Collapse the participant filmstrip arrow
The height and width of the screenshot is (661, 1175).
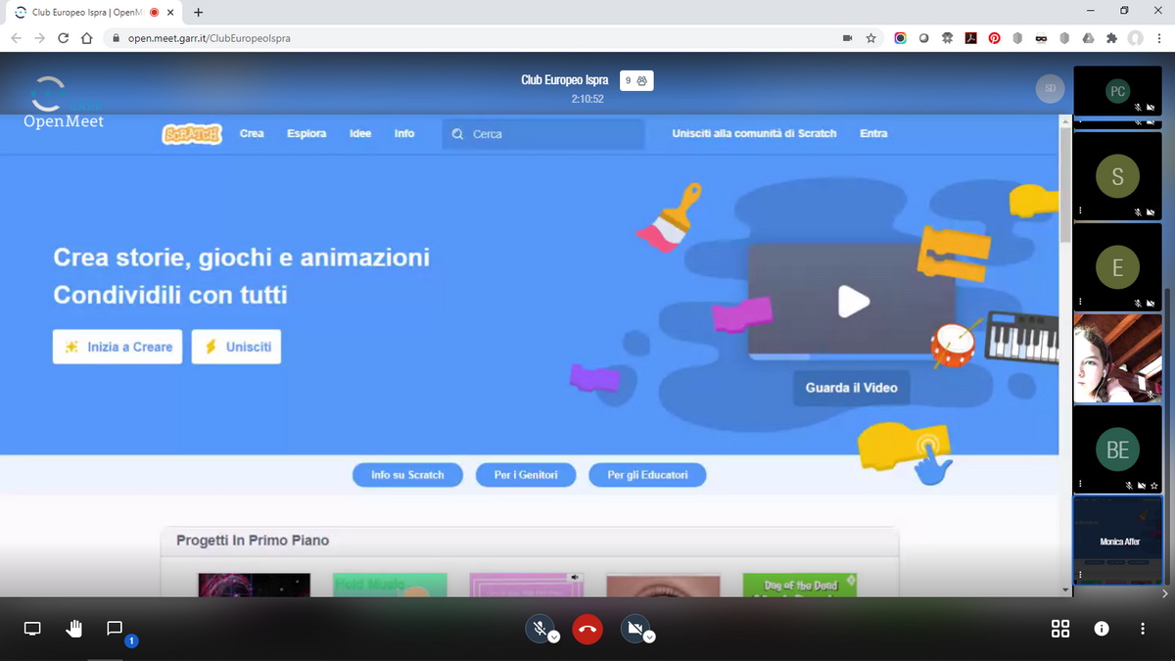(x=1164, y=593)
